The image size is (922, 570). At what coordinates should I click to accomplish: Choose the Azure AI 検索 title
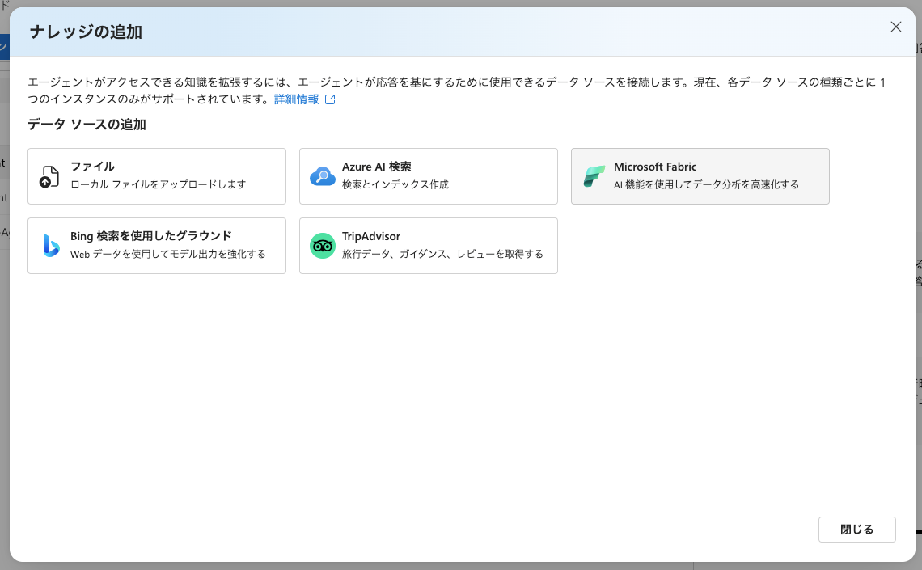point(376,167)
